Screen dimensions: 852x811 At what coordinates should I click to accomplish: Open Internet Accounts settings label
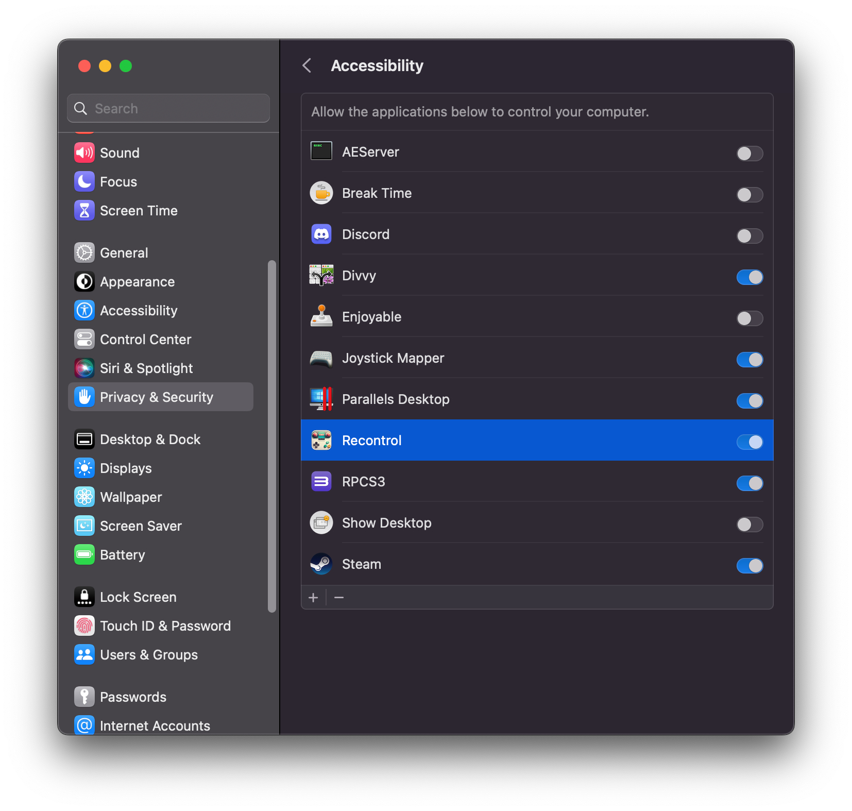pos(155,725)
